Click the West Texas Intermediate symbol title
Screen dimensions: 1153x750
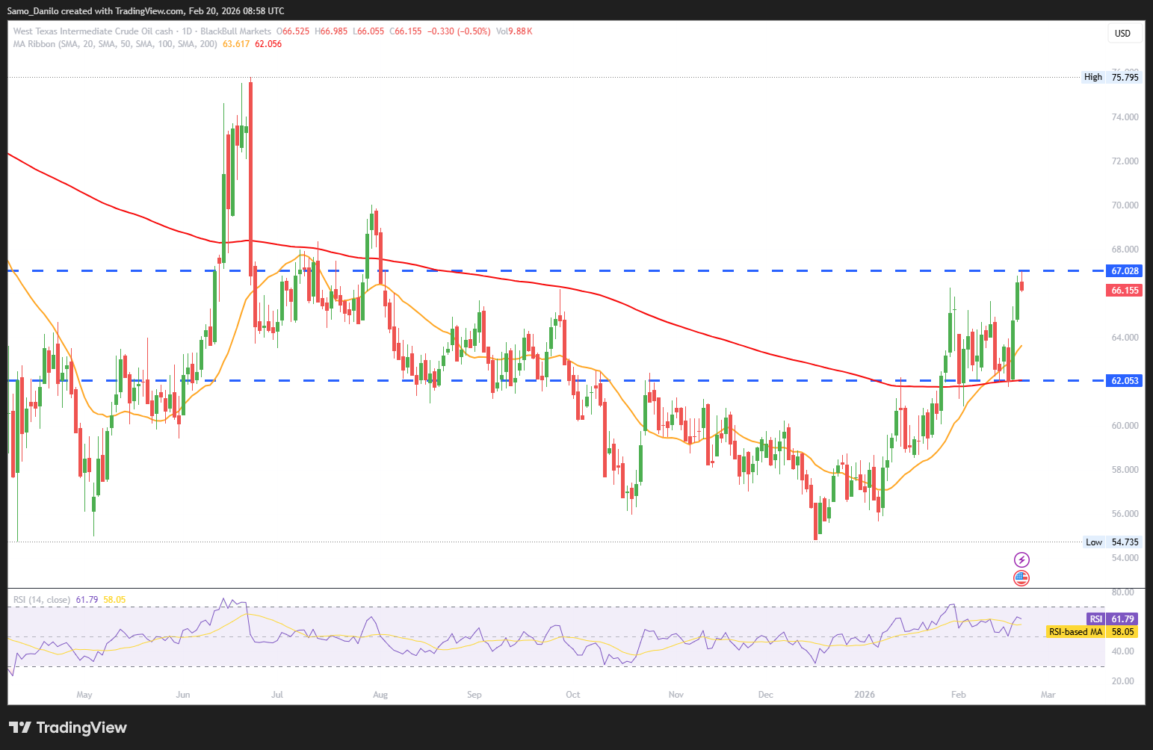click(93, 31)
